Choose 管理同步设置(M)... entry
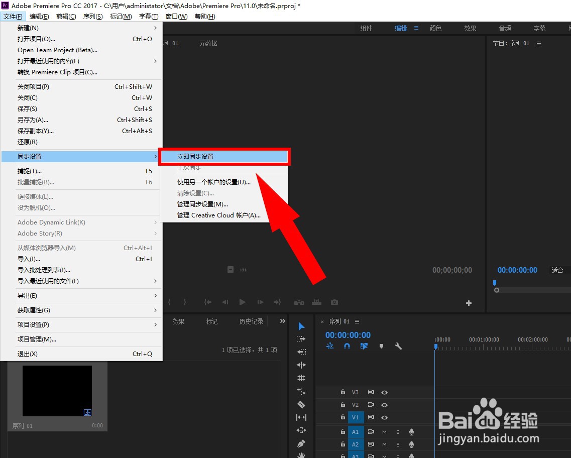Image resolution: width=571 pixels, height=458 pixels. (x=224, y=204)
